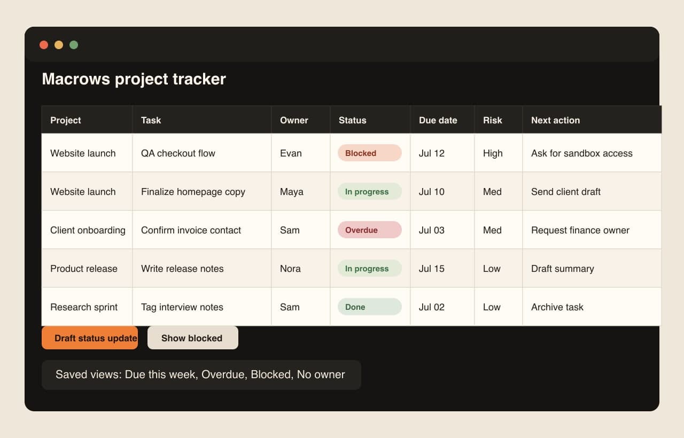Viewport: 684px width, 438px height.
Task: Click owner Sam in Tag interview notes row
Action: pos(301,307)
